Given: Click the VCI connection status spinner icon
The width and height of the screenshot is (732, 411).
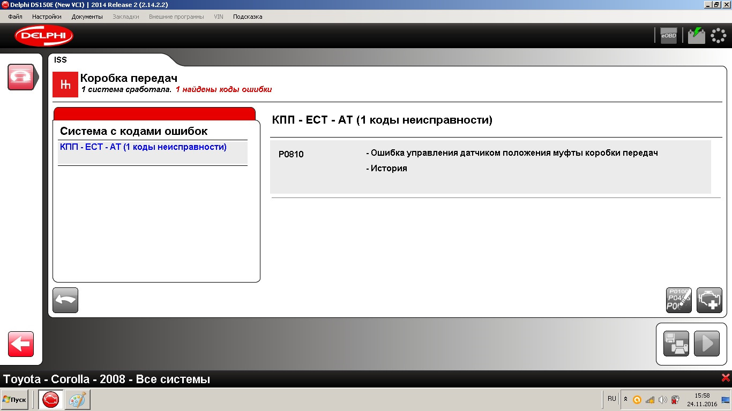Looking at the screenshot, I should click(x=719, y=35).
